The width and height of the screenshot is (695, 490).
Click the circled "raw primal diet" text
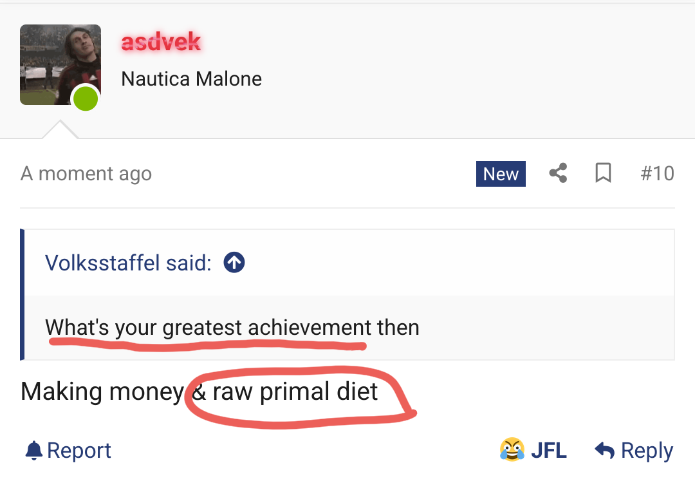coord(295,392)
